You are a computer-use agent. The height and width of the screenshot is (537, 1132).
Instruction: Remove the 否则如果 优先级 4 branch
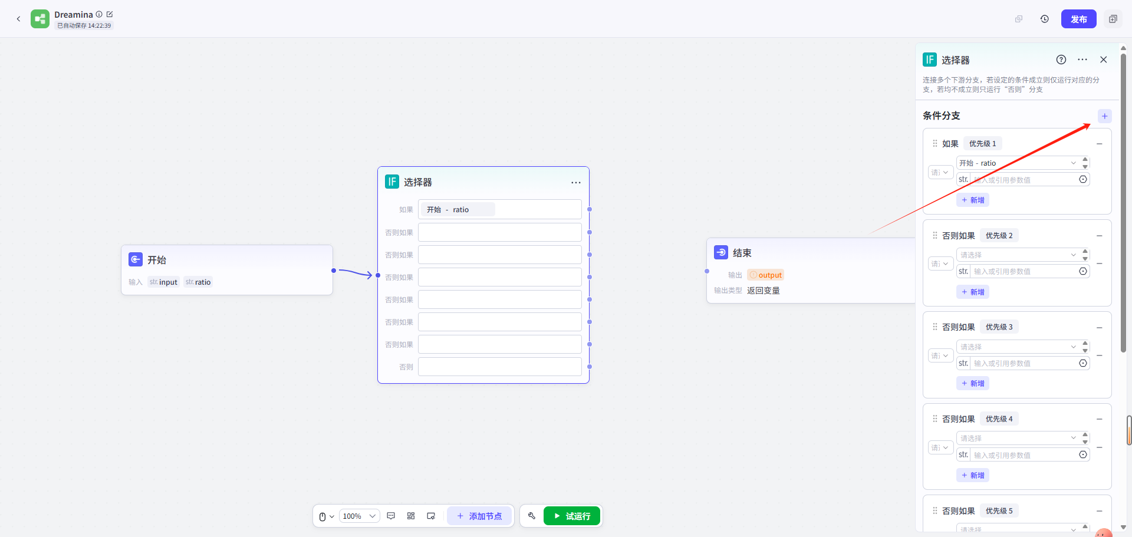(1100, 419)
